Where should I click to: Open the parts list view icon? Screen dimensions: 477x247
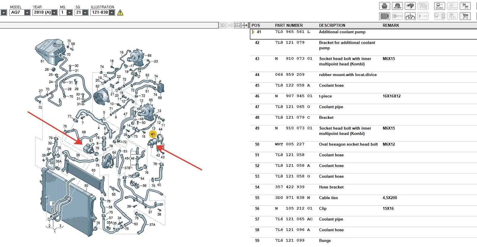pos(385,16)
